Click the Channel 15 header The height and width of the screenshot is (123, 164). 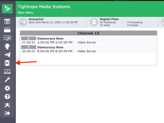point(88,33)
